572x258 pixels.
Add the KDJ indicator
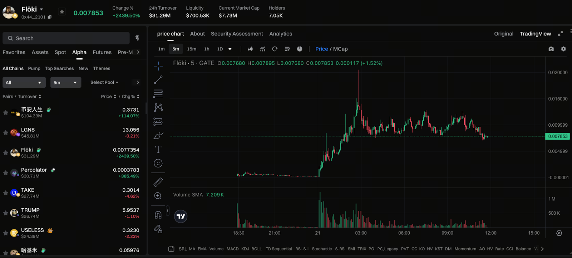click(x=245, y=249)
